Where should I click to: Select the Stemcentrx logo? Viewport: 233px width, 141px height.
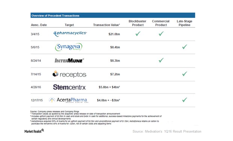point(69,87)
